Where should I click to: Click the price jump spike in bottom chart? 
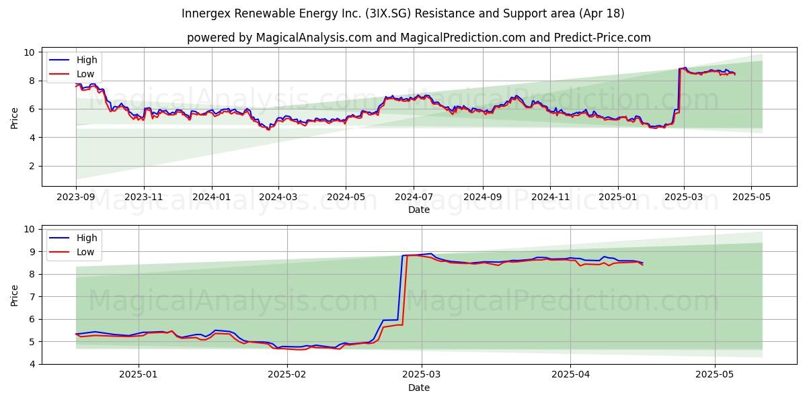[x=401, y=289]
